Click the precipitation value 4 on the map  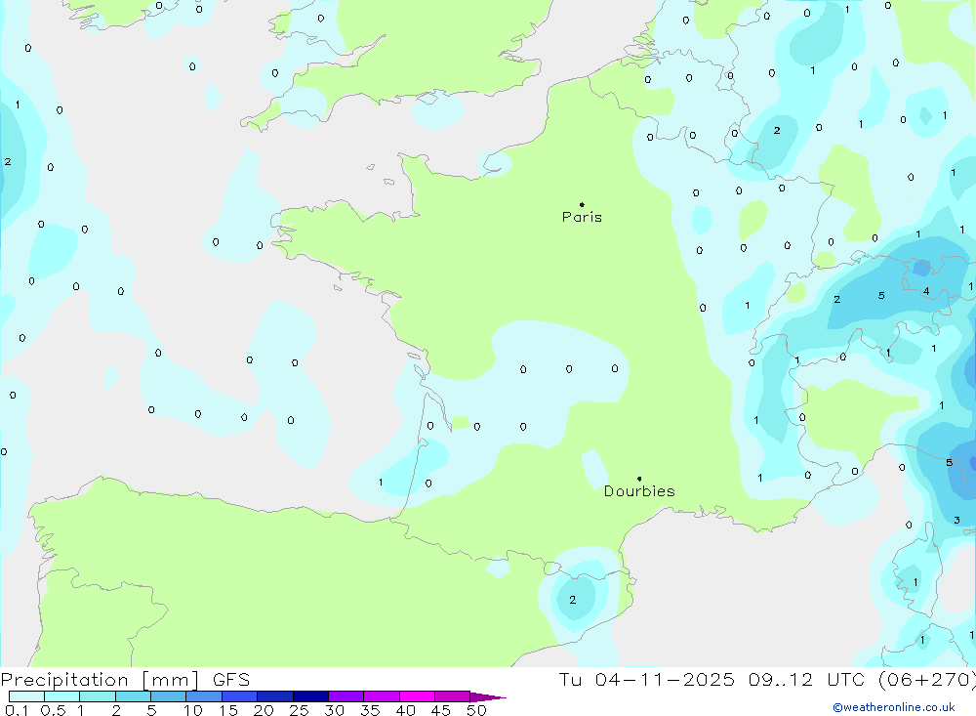click(x=926, y=291)
